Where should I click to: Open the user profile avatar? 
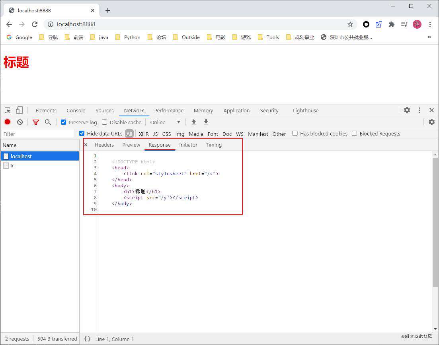(417, 24)
